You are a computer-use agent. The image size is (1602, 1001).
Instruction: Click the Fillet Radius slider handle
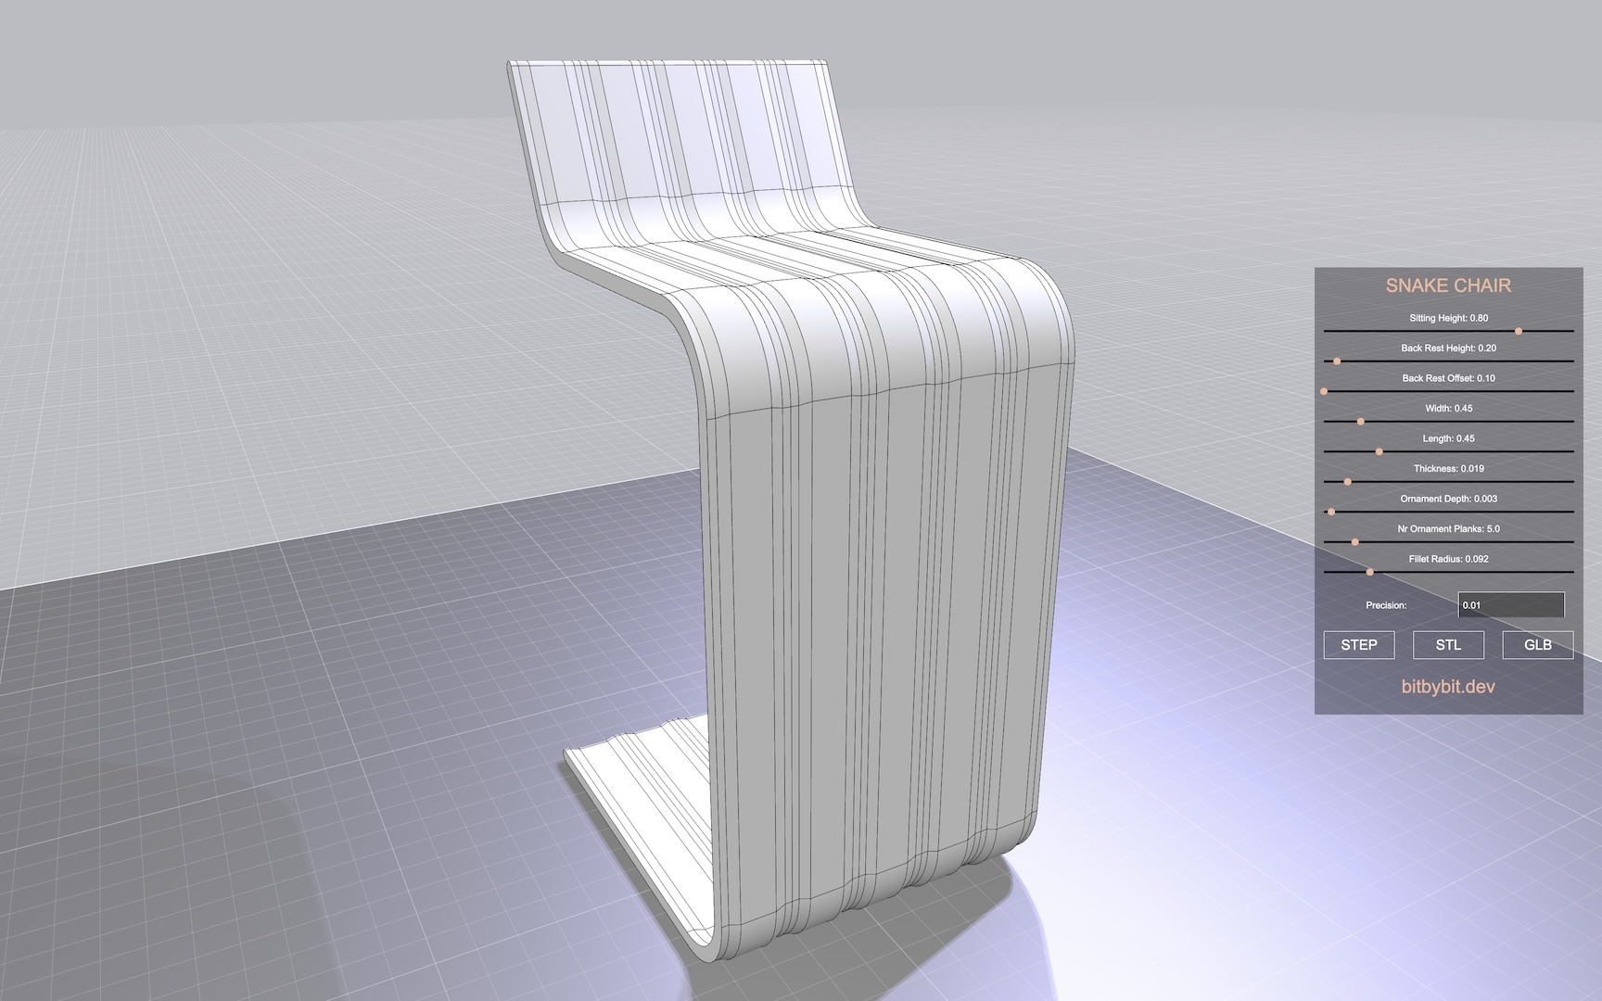click(x=1370, y=572)
